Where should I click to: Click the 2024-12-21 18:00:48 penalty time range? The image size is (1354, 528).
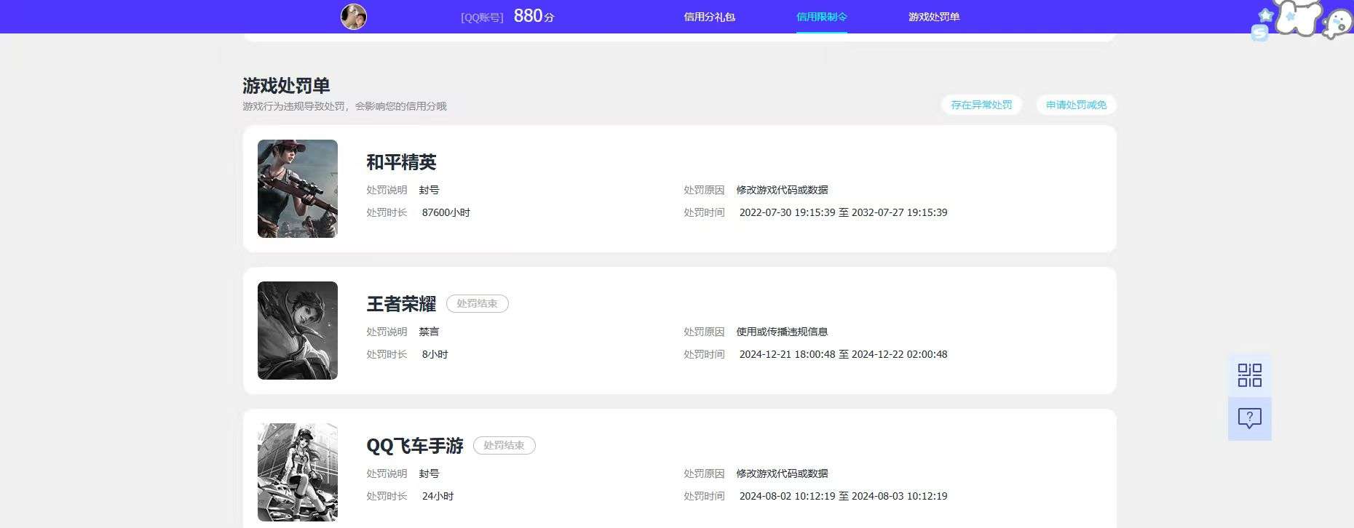click(843, 354)
